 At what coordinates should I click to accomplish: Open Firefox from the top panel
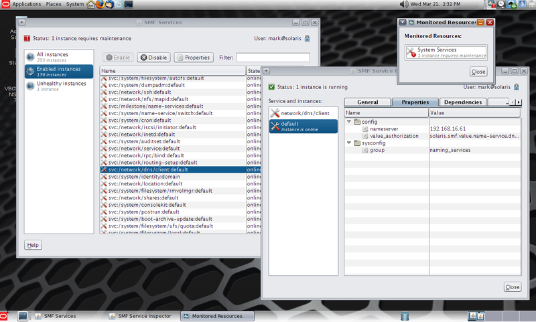(x=100, y=5)
